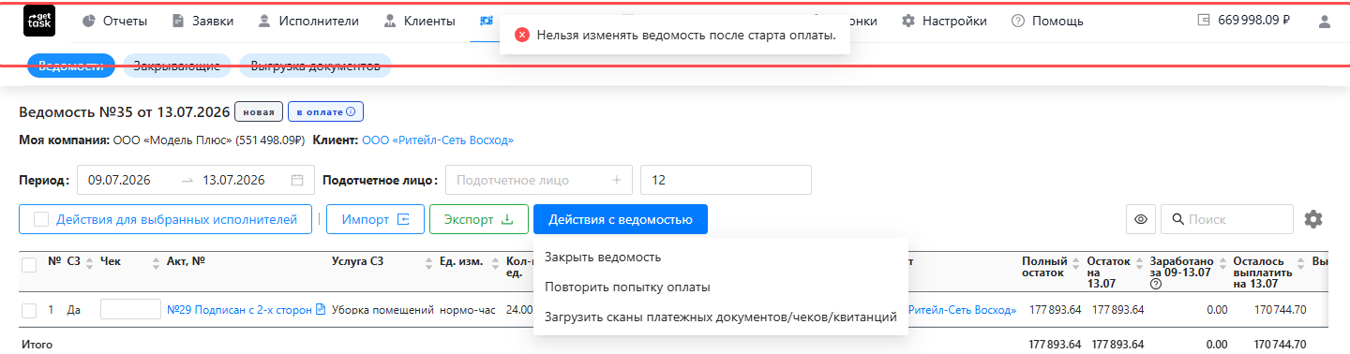
Task: Click the question mark icon beside Помощь
Action: click(1017, 21)
